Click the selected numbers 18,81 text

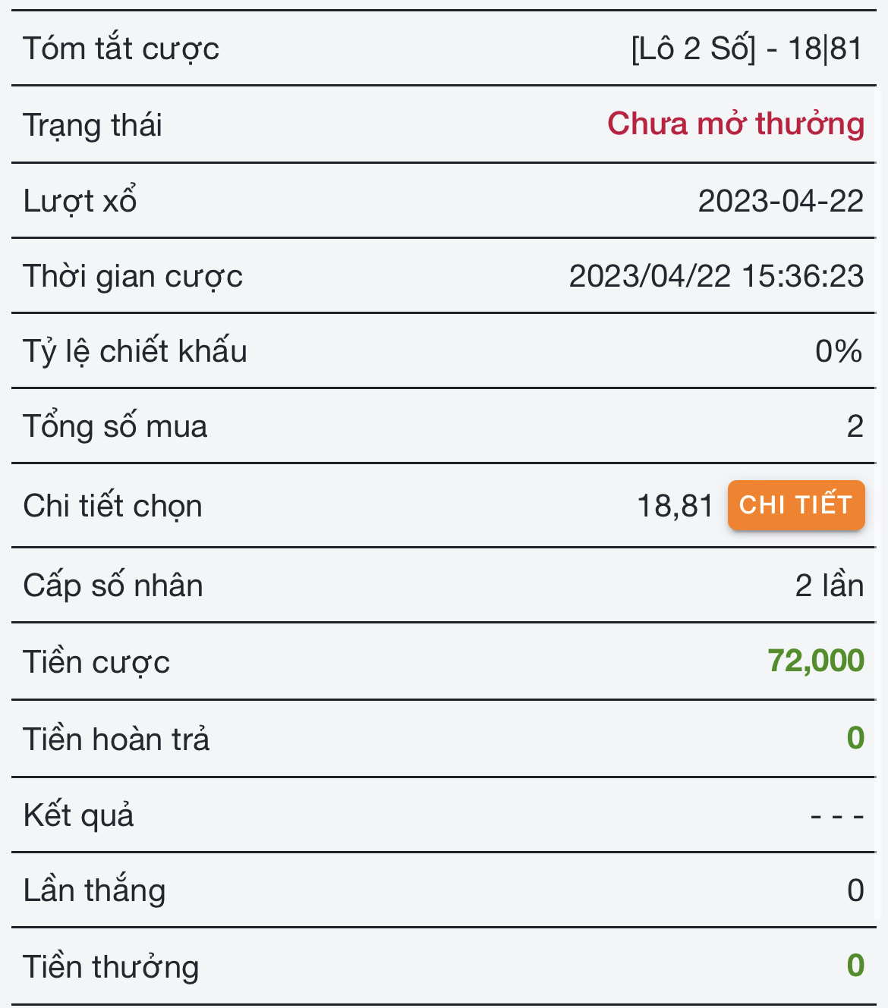point(675,507)
